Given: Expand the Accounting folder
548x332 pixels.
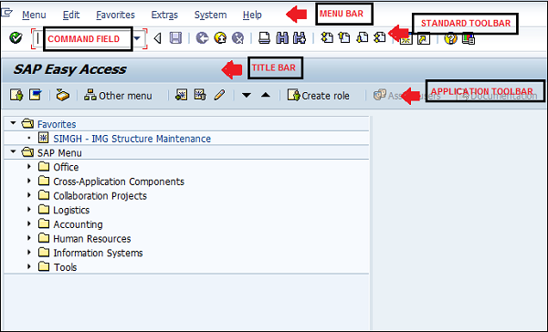Looking at the screenshot, I should 29,223.
